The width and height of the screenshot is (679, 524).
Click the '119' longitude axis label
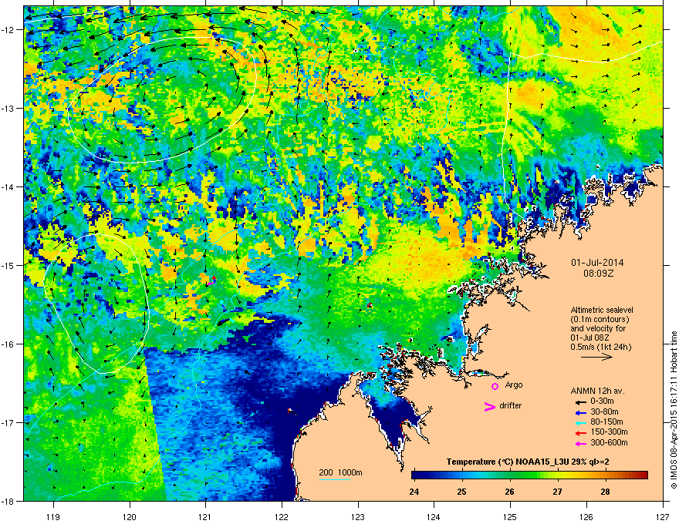(53, 516)
